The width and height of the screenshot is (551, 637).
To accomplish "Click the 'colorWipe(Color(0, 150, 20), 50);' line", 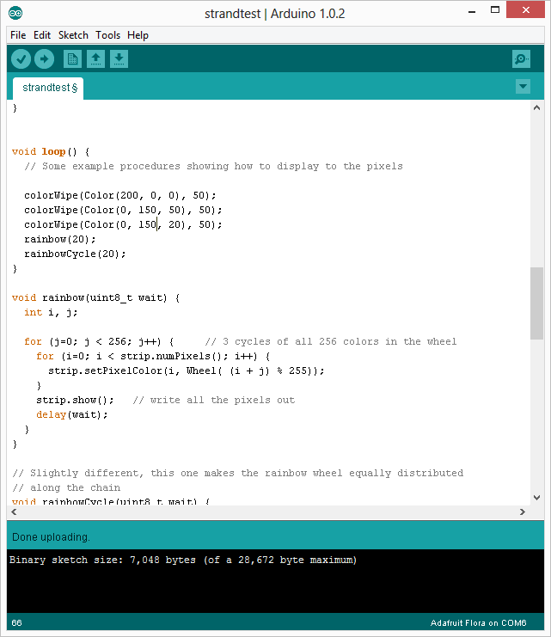I will click(x=123, y=224).
